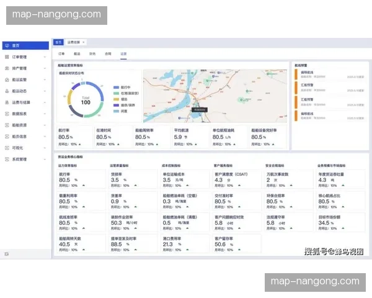Viewport: 372px width, 298px height.
Task: Click 航行中 blue legend swatch
Action: pyautogui.click(x=116, y=87)
